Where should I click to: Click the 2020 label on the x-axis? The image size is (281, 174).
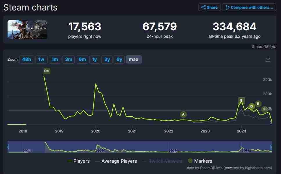coord(96,131)
